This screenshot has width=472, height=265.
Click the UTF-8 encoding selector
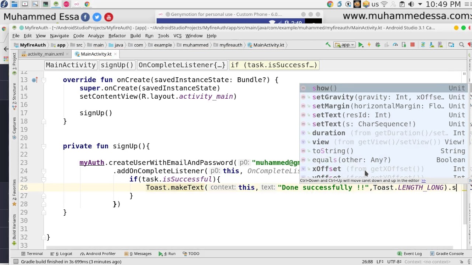(x=394, y=262)
